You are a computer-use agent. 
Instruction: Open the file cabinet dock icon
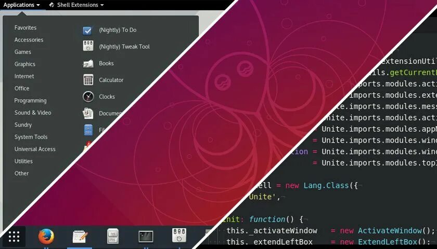click(113, 236)
